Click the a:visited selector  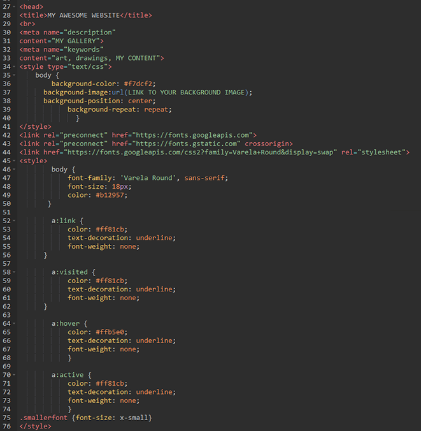coord(69,272)
